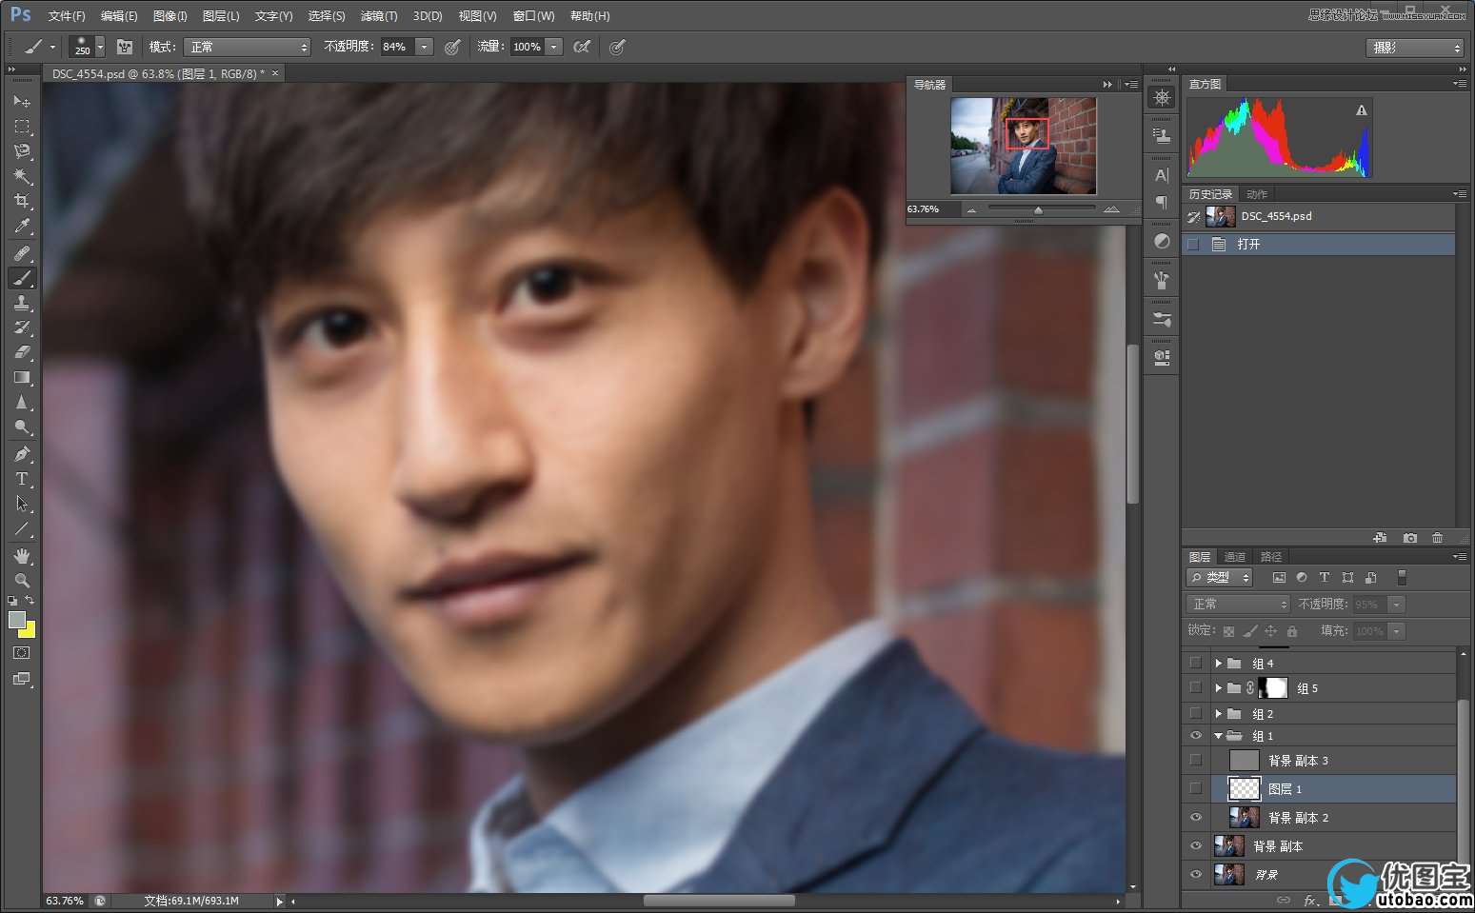Screen dimensions: 1475x913
Task: Show the 组 4 group
Action: 1196,663
